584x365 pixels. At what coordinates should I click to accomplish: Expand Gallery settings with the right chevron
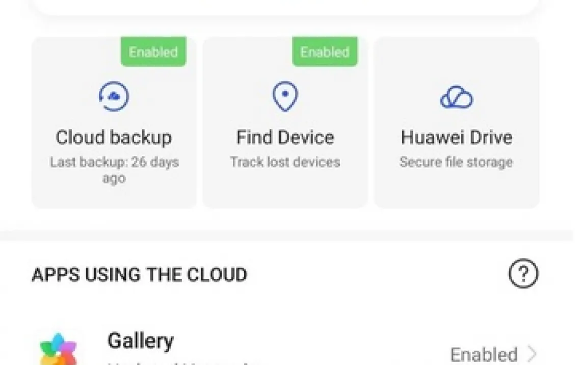tap(532, 353)
